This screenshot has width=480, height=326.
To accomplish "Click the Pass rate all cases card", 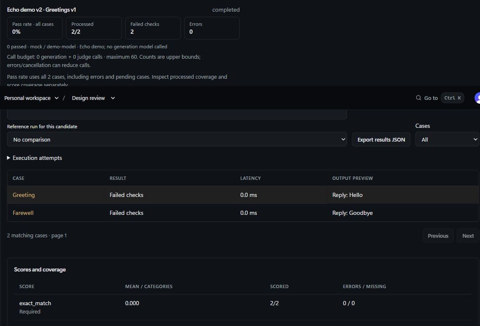I will [x=35, y=28].
